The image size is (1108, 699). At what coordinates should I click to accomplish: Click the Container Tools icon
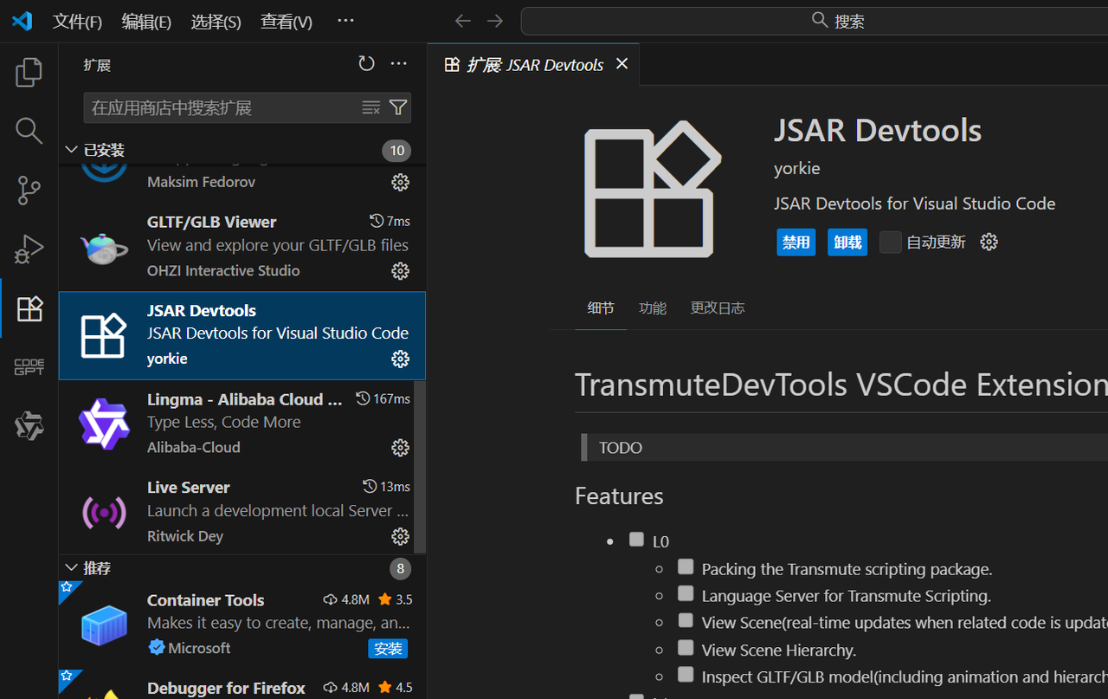pos(104,625)
